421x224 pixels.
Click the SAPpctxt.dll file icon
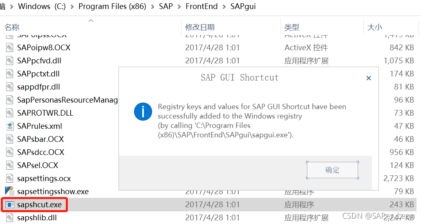[10, 74]
